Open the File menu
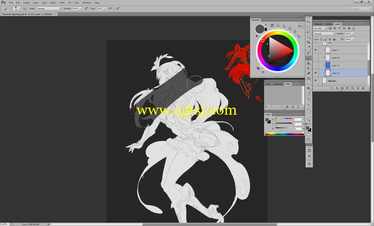This screenshot has width=374, height=226. coord(11,3)
